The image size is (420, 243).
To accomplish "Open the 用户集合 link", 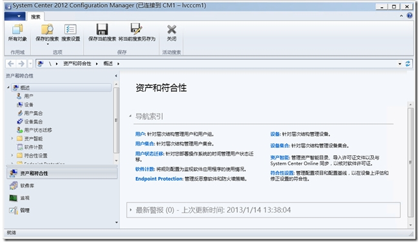I will (x=145, y=143).
